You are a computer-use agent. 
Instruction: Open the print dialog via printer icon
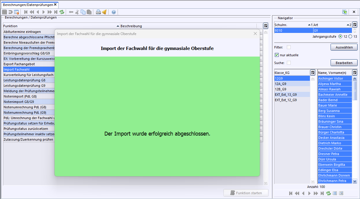click(x=98, y=12)
